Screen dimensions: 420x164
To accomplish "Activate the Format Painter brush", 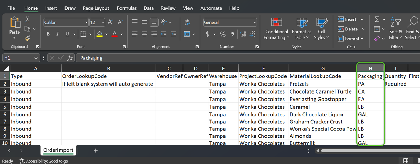I will (27, 38).
